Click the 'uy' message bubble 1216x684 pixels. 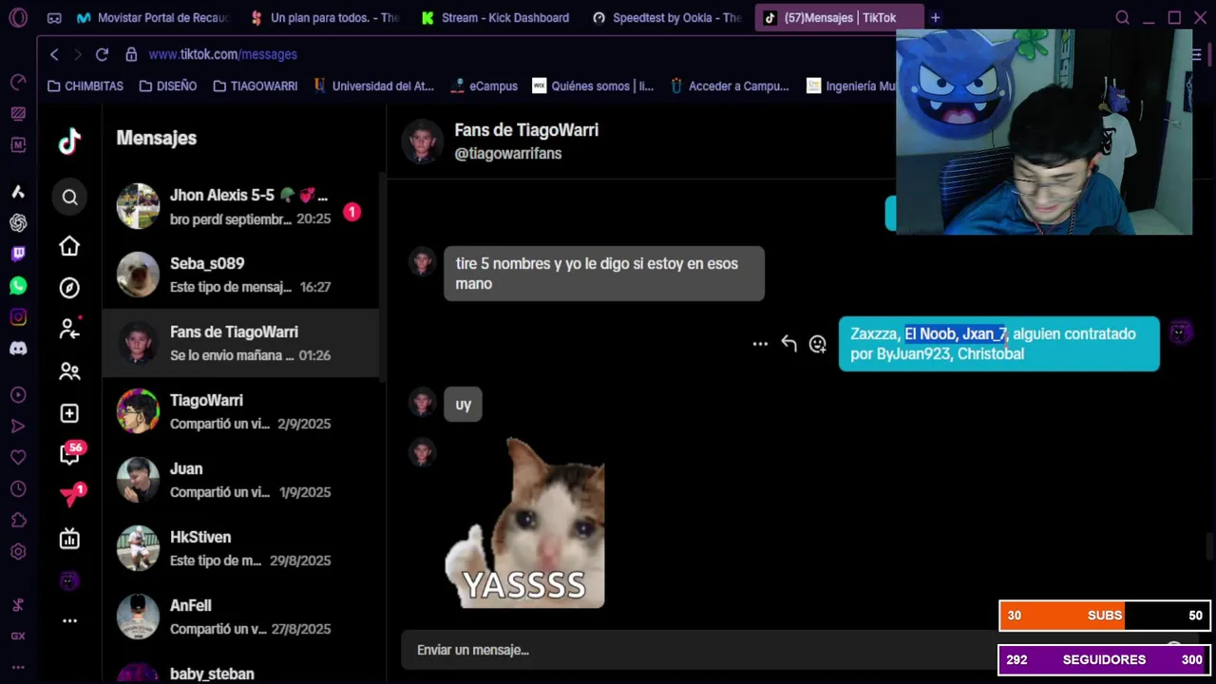coord(463,405)
